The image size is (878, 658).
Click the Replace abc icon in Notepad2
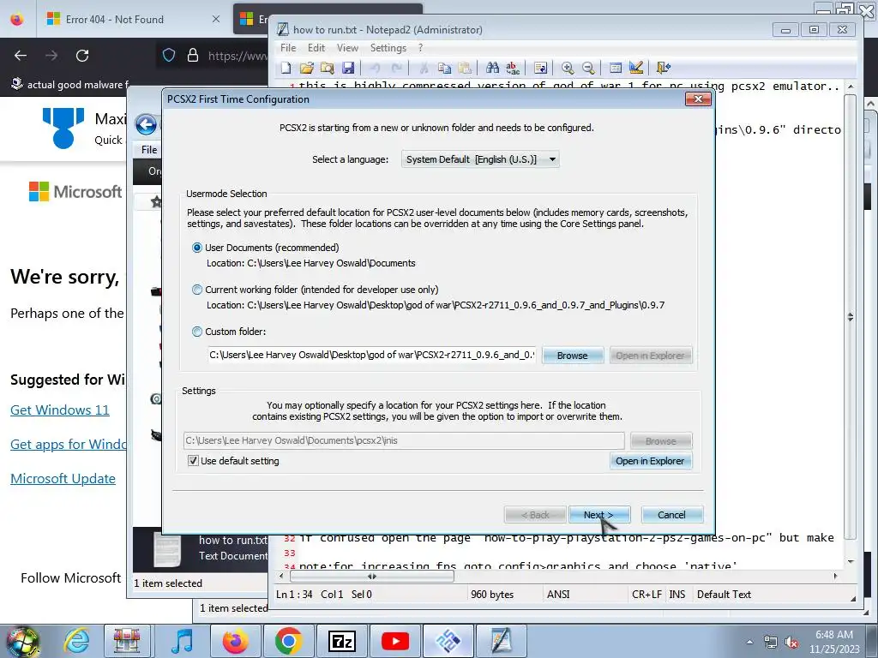coord(513,68)
